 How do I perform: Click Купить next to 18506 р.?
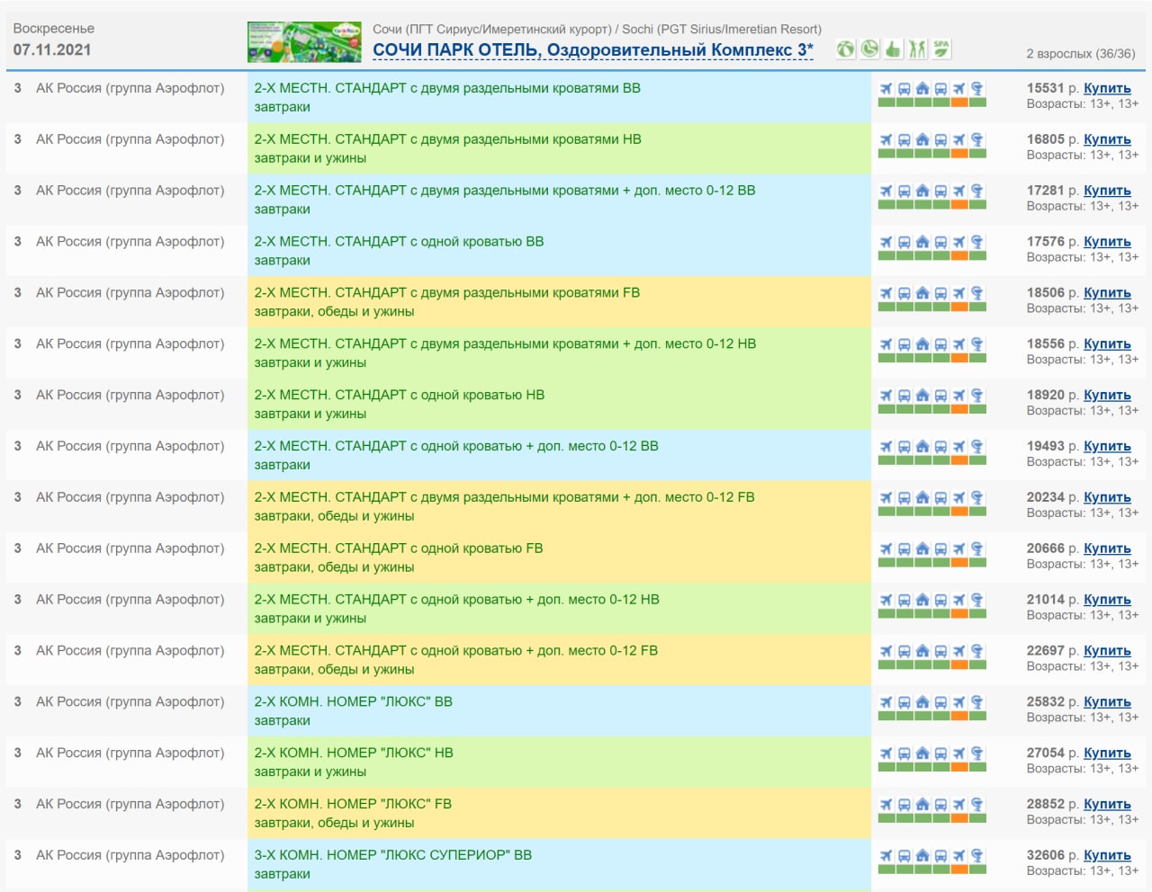(x=1107, y=293)
